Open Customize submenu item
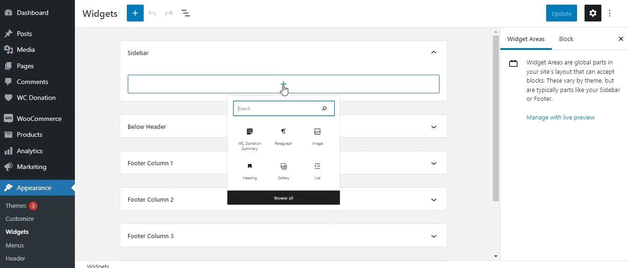 [x=20, y=219]
